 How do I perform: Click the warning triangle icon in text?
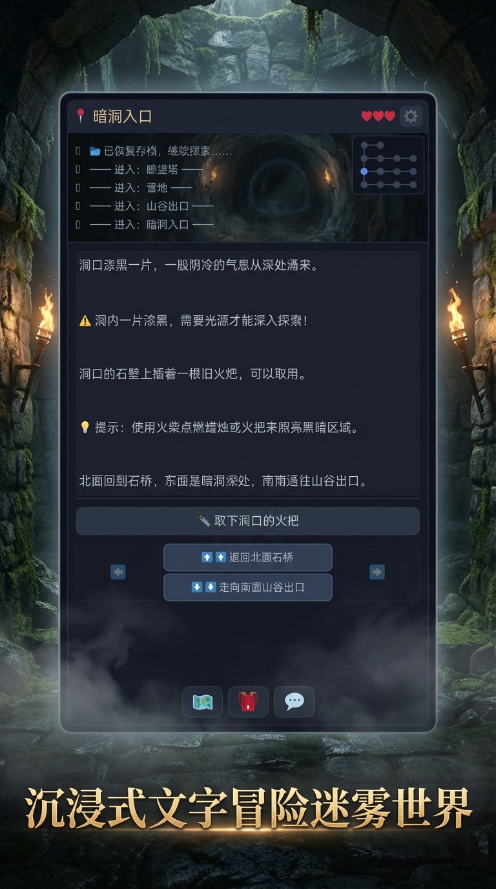point(85,320)
